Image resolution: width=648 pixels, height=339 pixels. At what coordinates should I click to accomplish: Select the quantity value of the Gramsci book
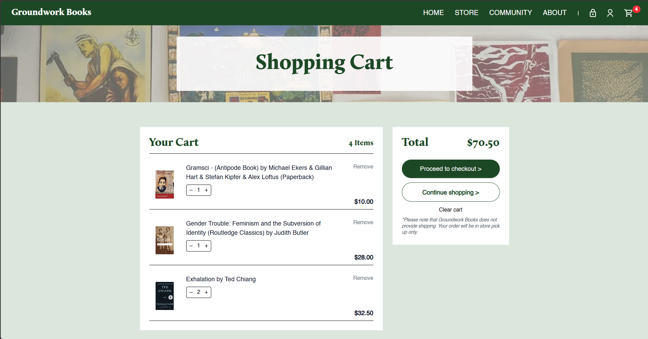pyautogui.click(x=199, y=190)
